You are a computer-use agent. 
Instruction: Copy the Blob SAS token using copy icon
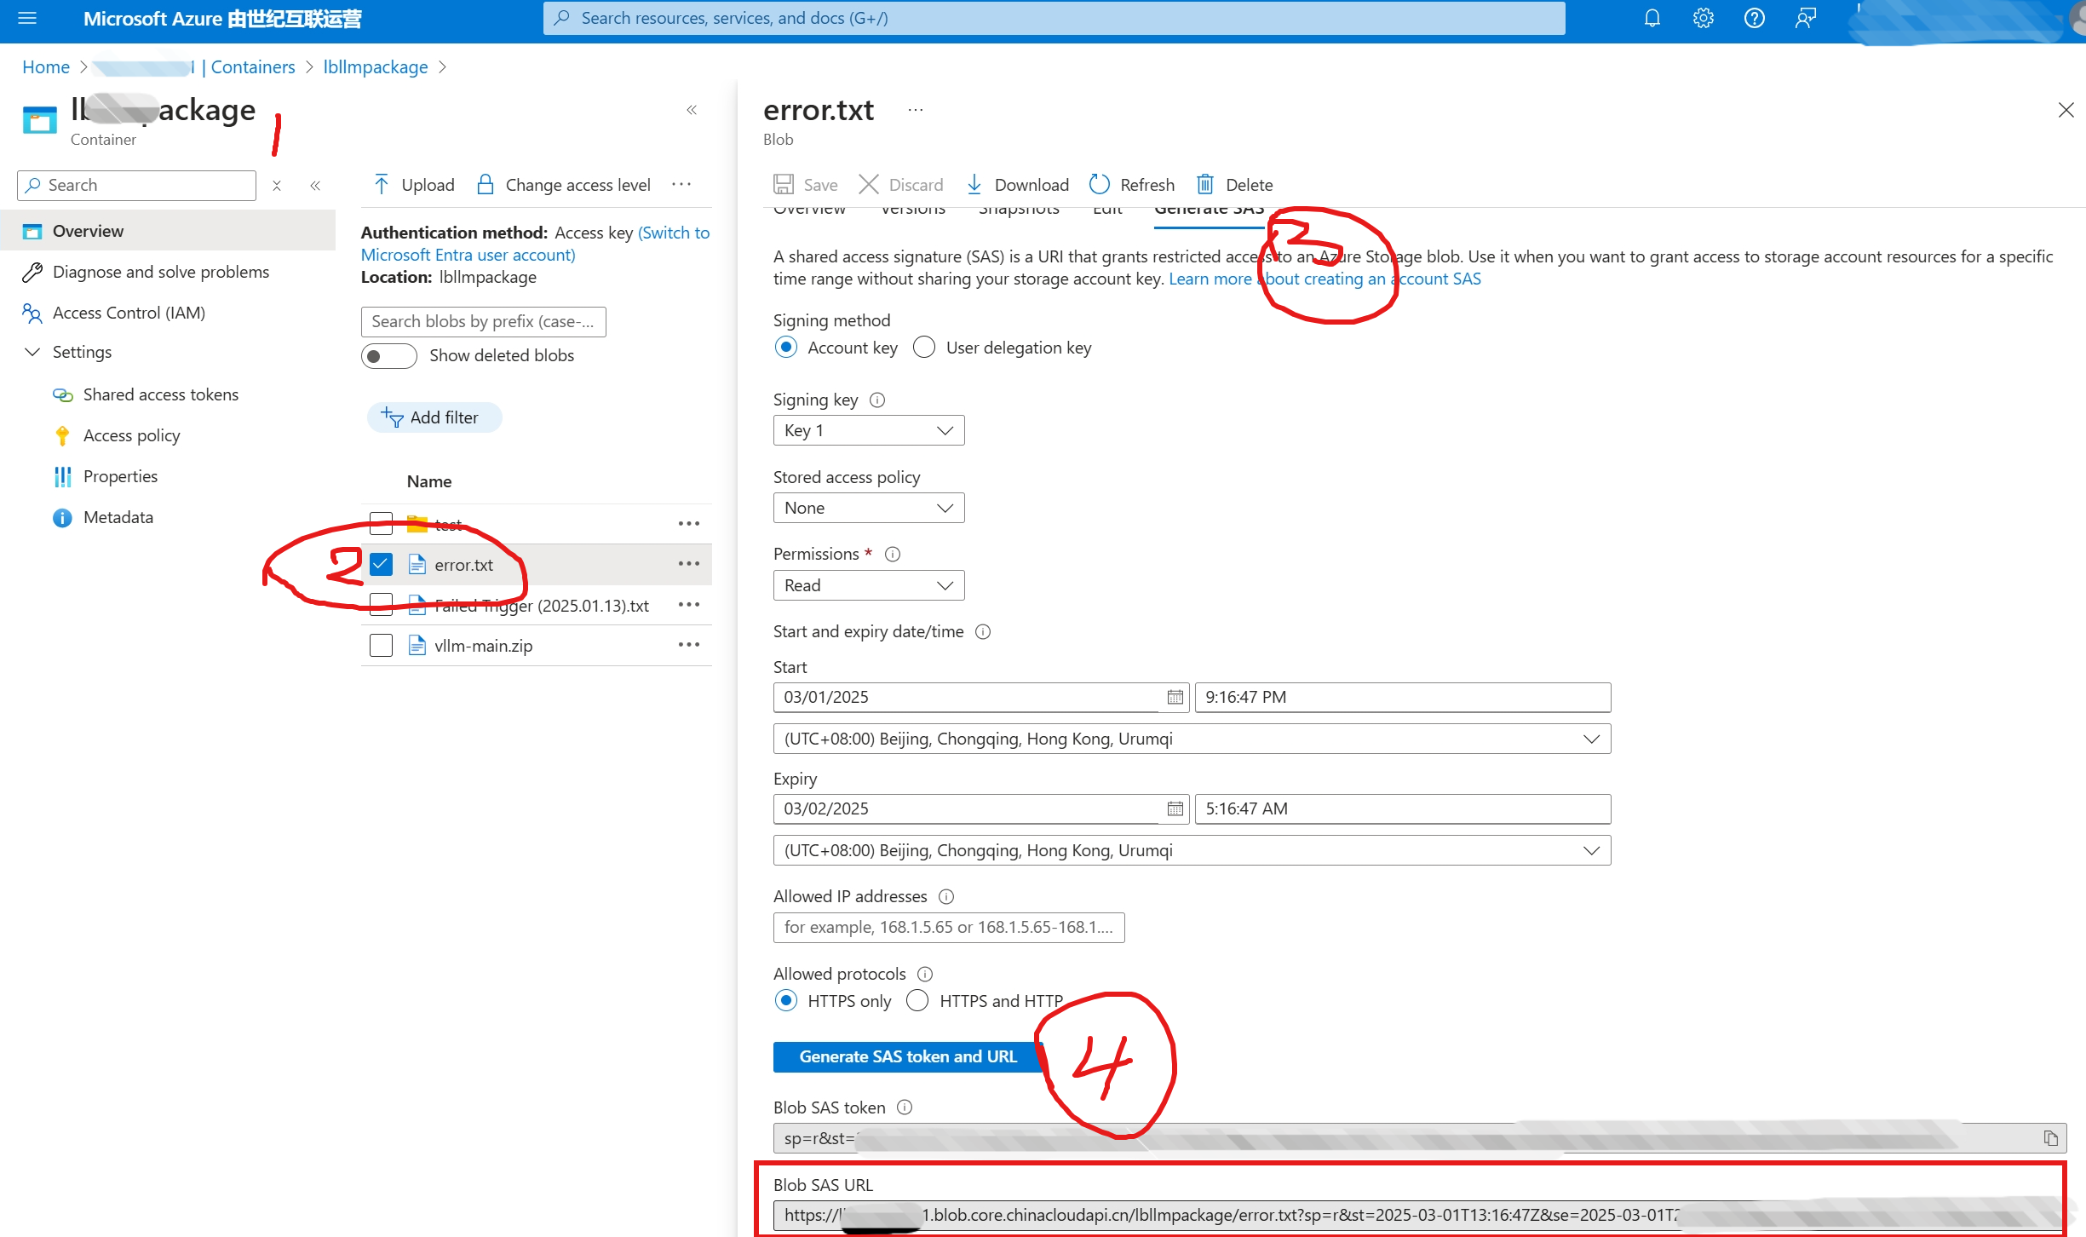[2050, 1137]
